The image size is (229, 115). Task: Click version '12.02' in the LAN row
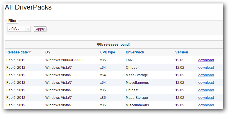pos(180,60)
